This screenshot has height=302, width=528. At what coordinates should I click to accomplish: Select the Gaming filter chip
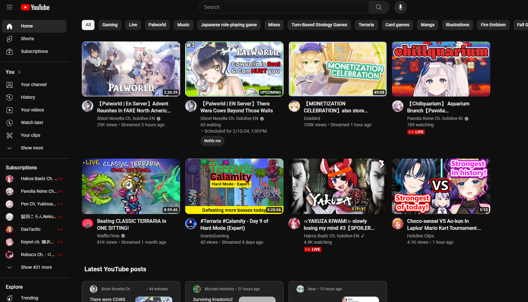pyautogui.click(x=110, y=25)
